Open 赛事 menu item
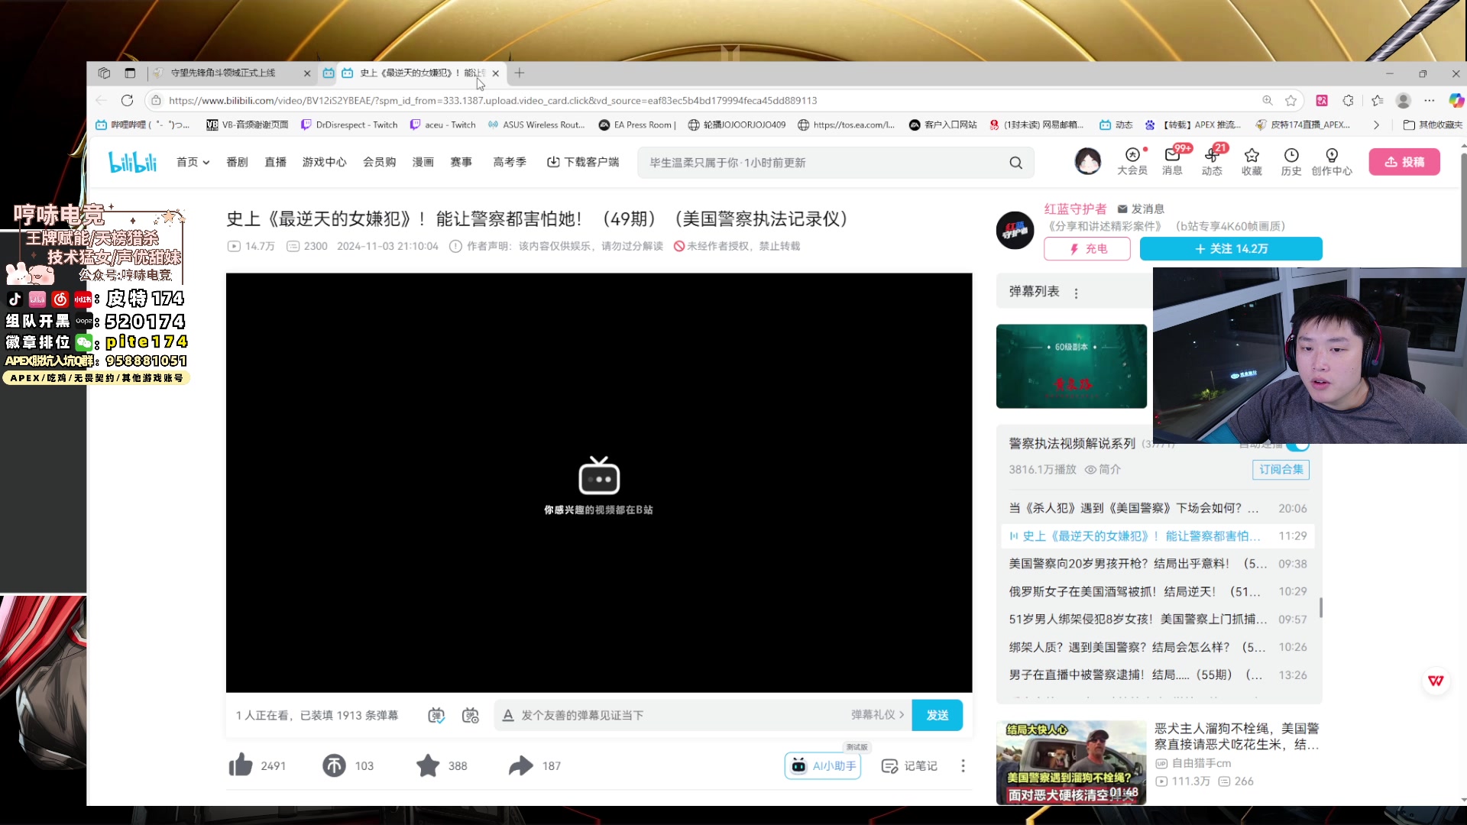 click(x=461, y=162)
